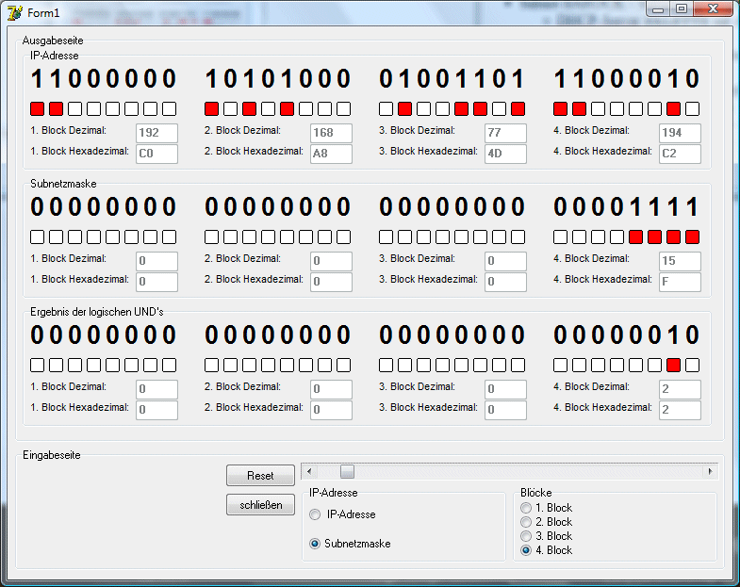The width and height of the screenshot is (740, 587).
Task: Click IP-Adresse 4. Block Dezimal field showing 194
Action: click(x=680, y=133)
